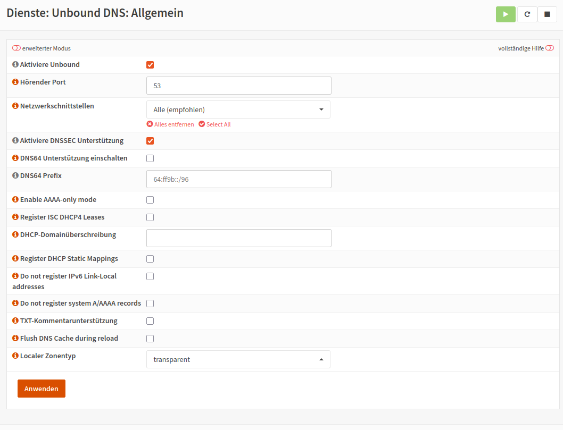
Task: Toggle erweiterter Modus switch
Action: [16, 48]
